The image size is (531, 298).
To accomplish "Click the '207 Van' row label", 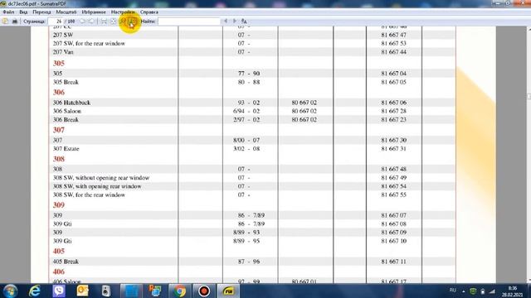I will pyautogui.click(x=63, y=52).
